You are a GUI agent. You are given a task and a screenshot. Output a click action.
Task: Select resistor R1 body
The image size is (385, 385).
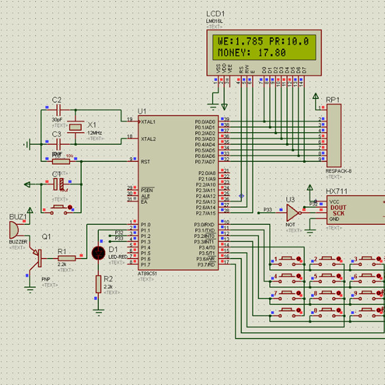pos(67,258)
